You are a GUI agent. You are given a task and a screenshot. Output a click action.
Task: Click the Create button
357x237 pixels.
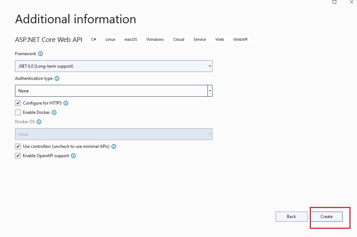click(x=327, y=217)
